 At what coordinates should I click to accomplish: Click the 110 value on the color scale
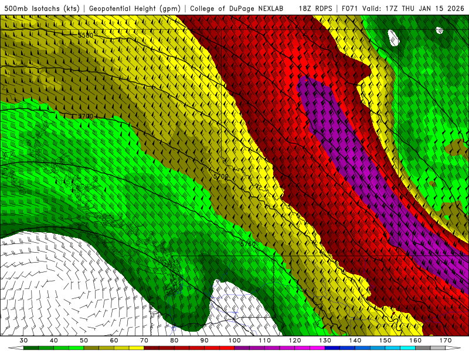point(265,340)
